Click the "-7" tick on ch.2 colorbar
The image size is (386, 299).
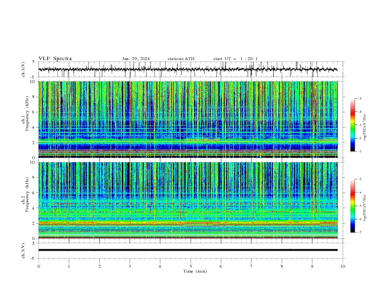pyautogui.click(x=360, y=233)
